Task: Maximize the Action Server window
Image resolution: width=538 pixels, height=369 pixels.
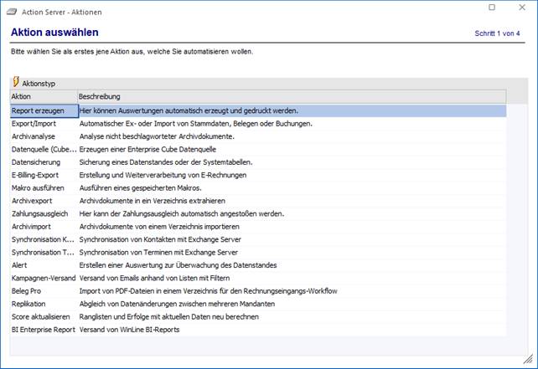Action: coord(492,8)
